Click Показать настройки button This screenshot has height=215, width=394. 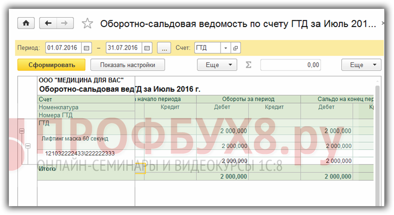pos(127,65)
